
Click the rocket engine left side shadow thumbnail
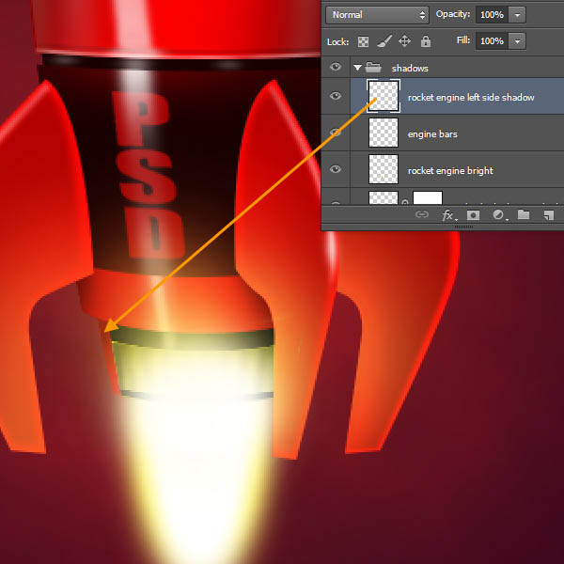pyautogui.click(x=384, y=96)
